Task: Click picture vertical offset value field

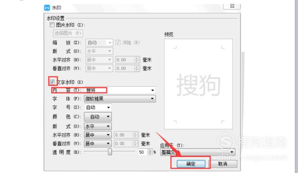Action: pos(125,68)
